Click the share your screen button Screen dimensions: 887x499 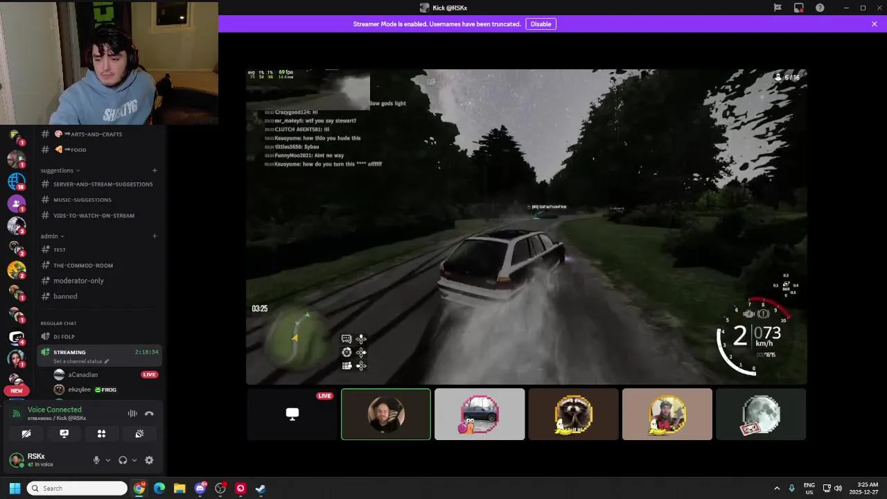pyautogui.click(x=64, y=434)
